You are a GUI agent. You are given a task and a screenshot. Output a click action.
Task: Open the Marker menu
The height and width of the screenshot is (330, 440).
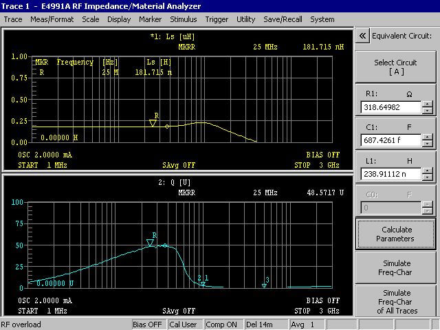pyautogui.click(x=150, y=19)
